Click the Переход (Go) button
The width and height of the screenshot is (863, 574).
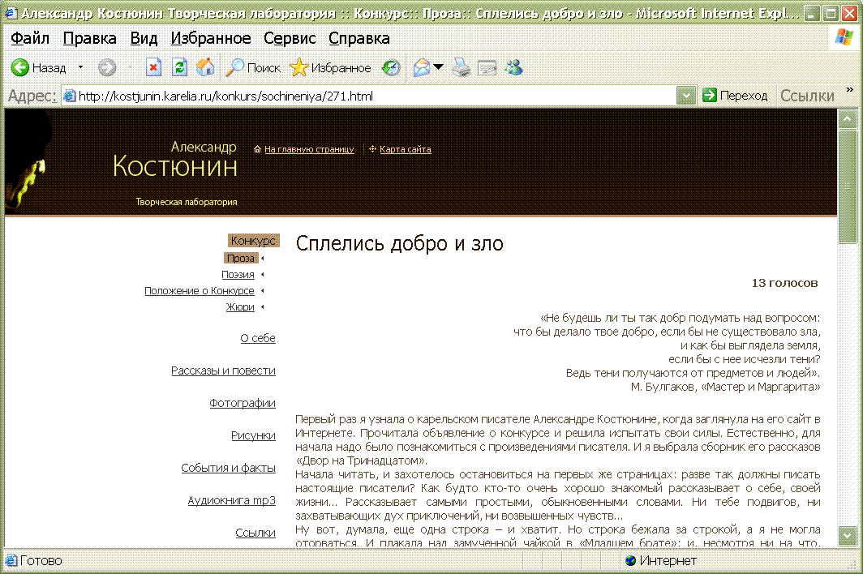coord(735,96)
